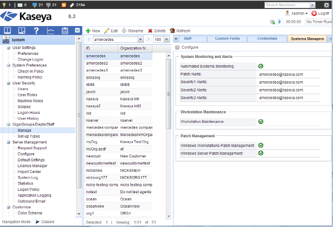Click the Logoff link

coord(320,13)
